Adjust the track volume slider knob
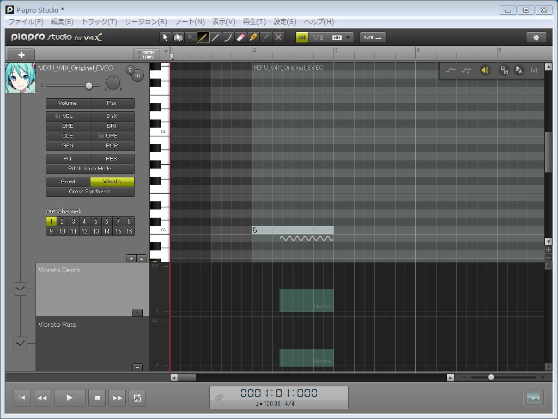558x419 pixels. tap(89, 86)
